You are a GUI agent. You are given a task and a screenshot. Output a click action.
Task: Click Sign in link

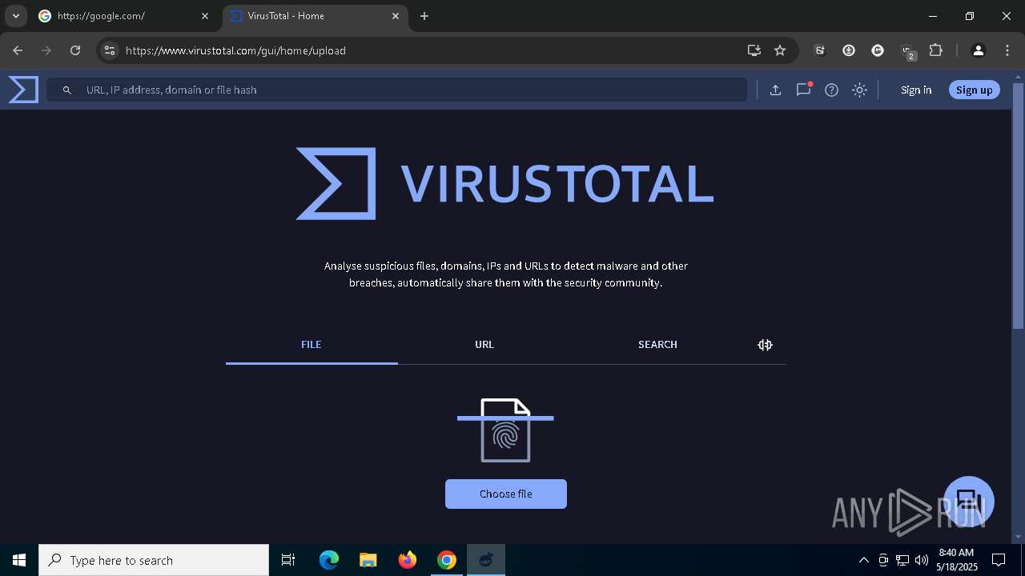(916, 90)
